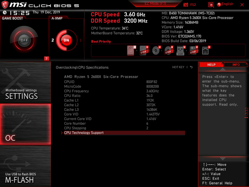249x187 pixels.
Task: Click the BIOS Build Date 03/06/2019 line
Action: coord(184,41)
